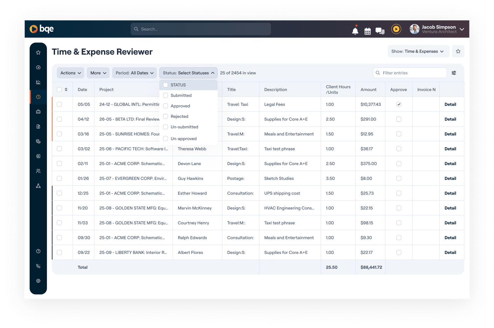This screenshot has width=494, height=328.
Task: Click the yellow play button in the header
Action: (396, 29)
